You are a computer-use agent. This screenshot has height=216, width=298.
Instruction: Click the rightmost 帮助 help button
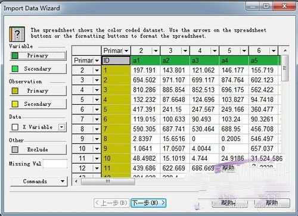click(x=272, y=203)
